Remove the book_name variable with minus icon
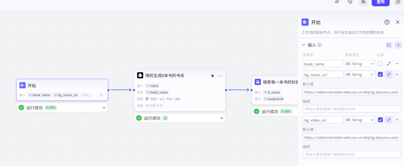 (397, 64)
